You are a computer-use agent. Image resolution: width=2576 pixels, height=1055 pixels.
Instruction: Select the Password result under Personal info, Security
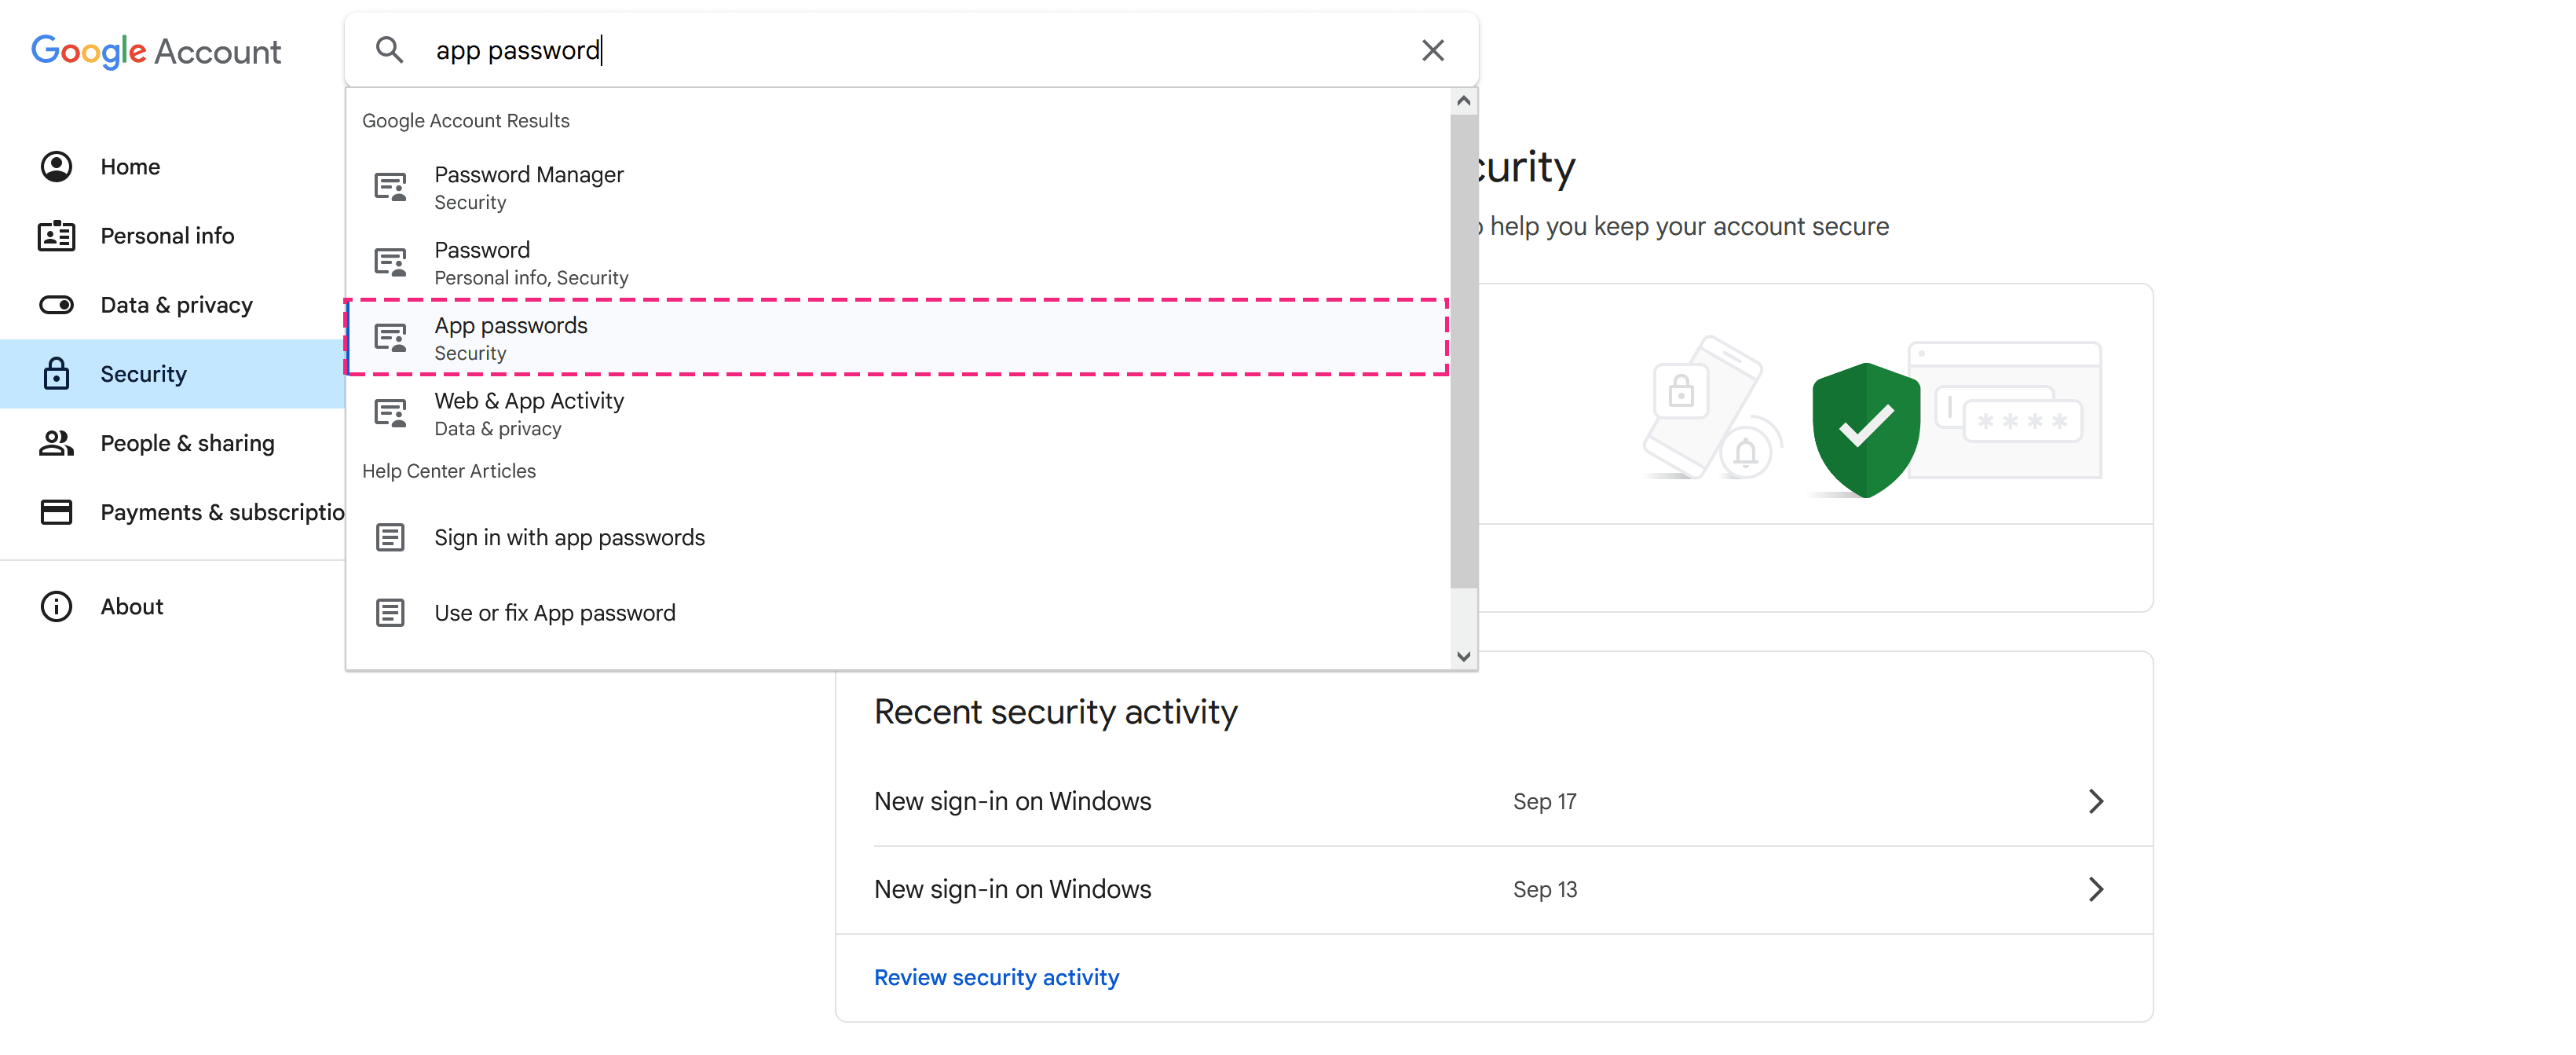pos(897,263)
